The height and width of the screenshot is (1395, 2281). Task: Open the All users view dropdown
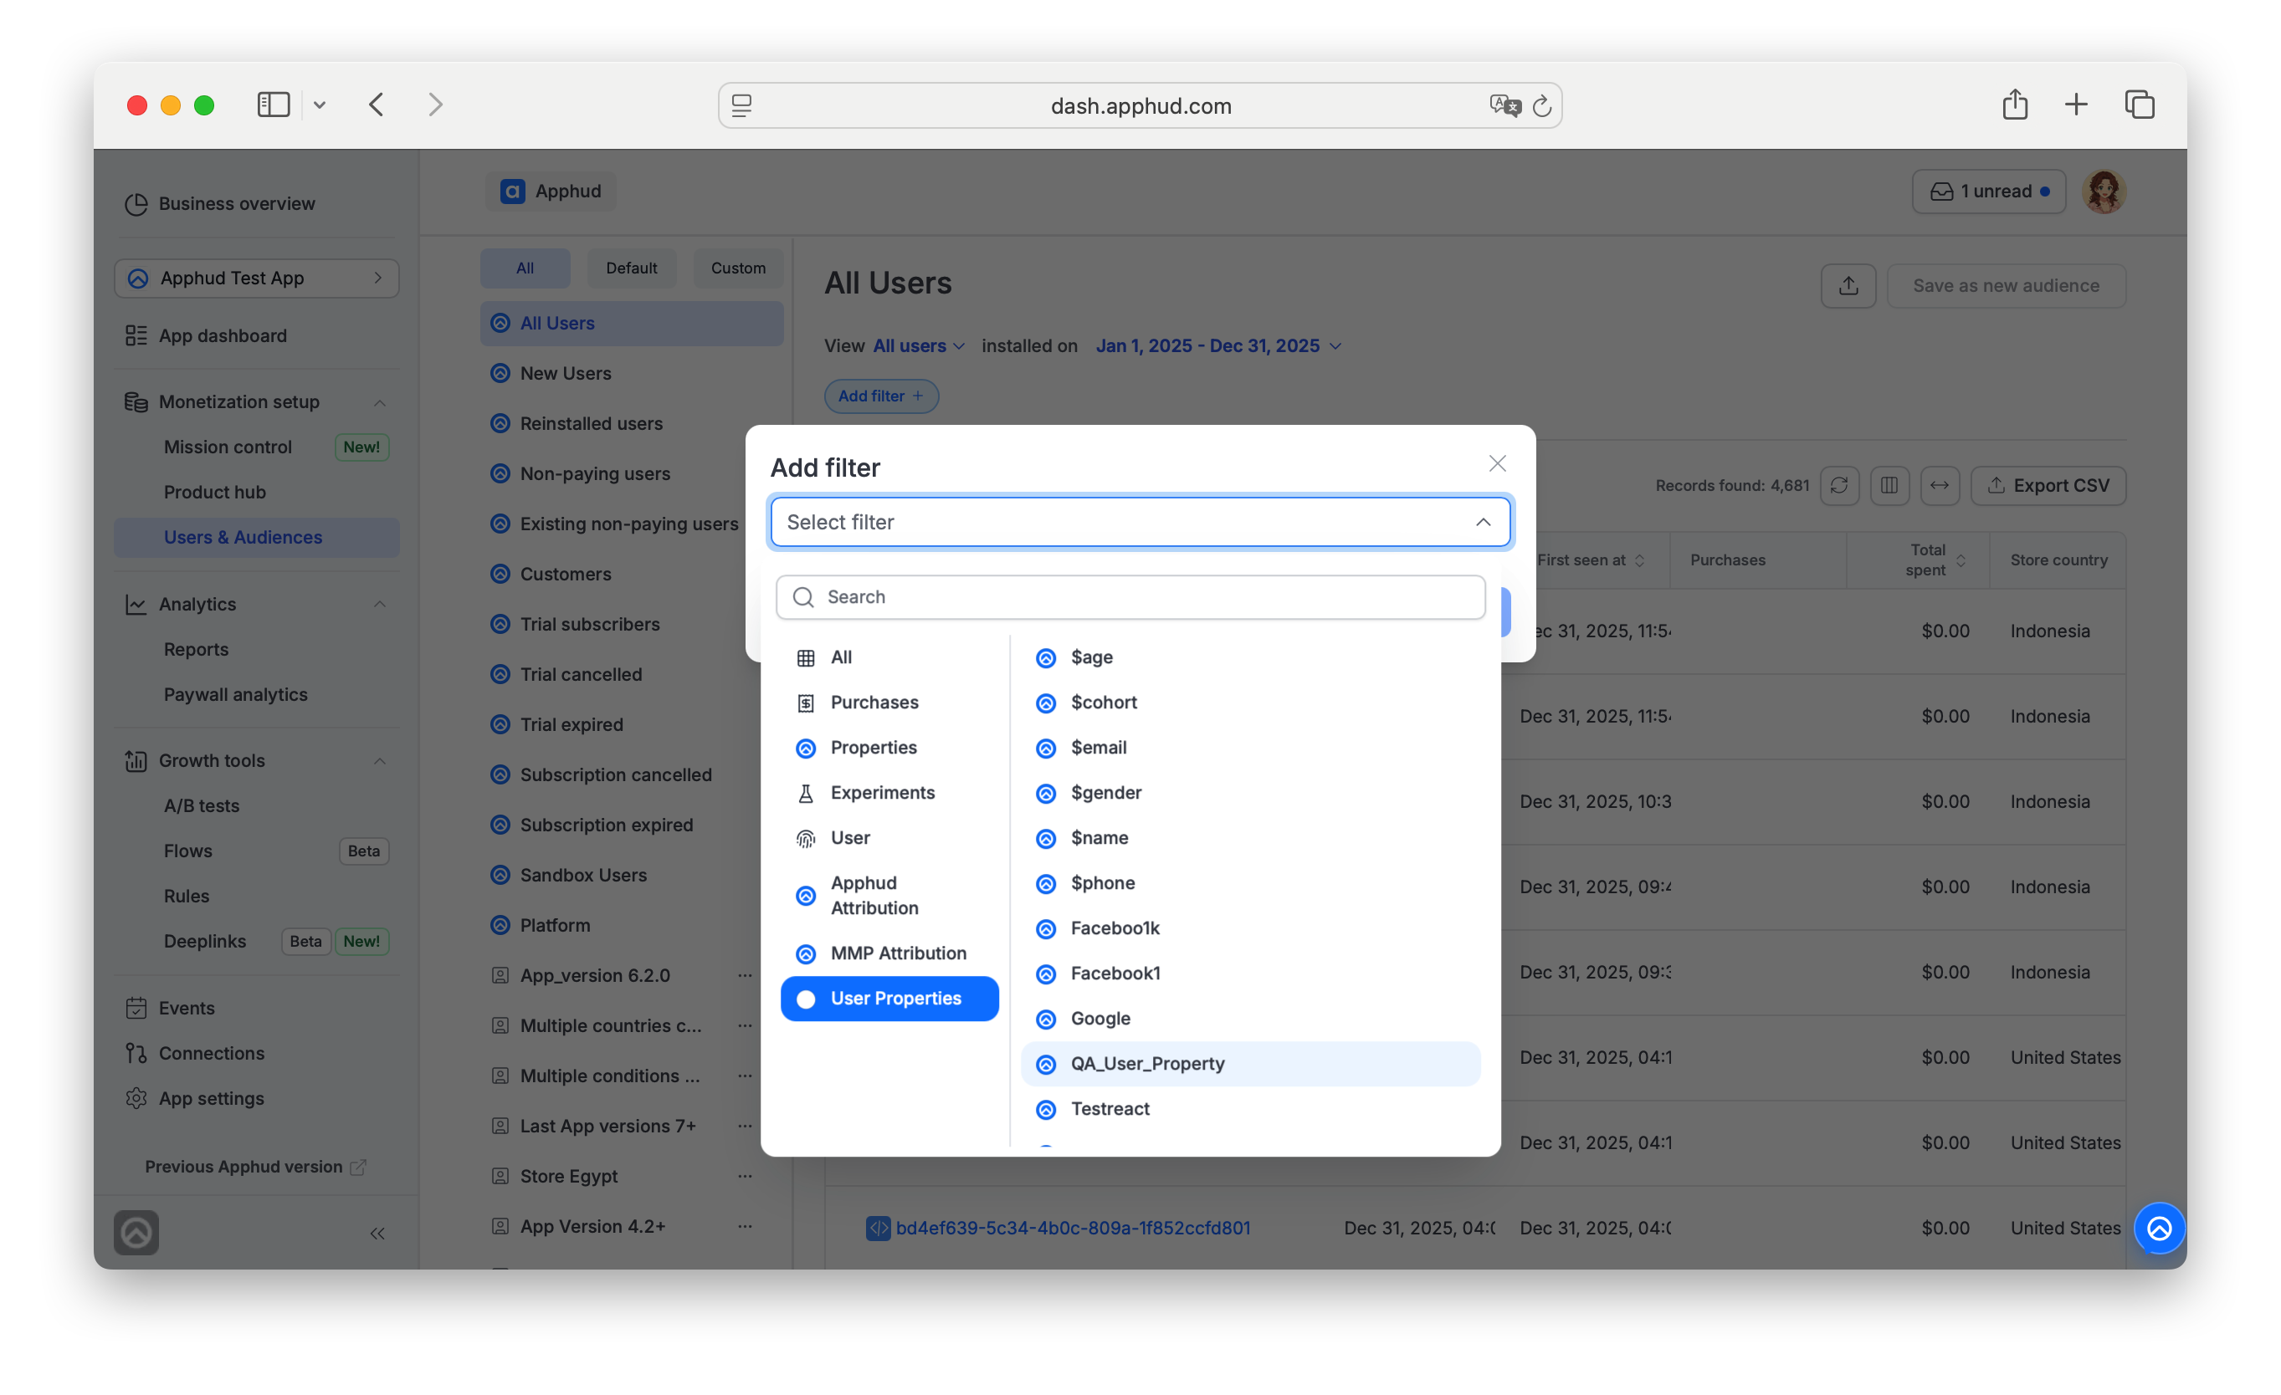(x=918, y=346)
